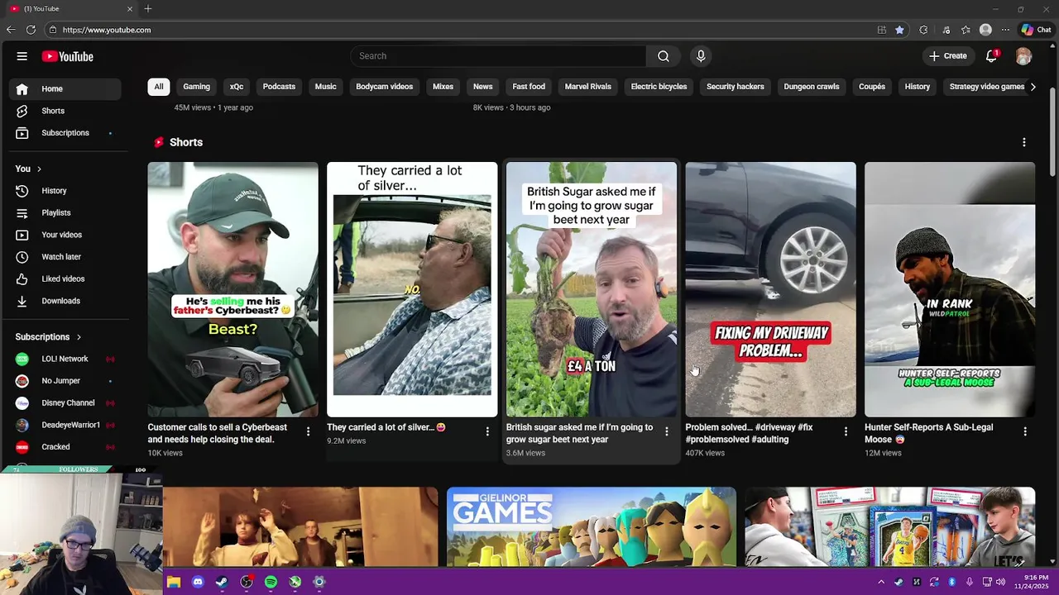Click the Create button
Screen dimensions: 1059x595
[x=948, y=56]
